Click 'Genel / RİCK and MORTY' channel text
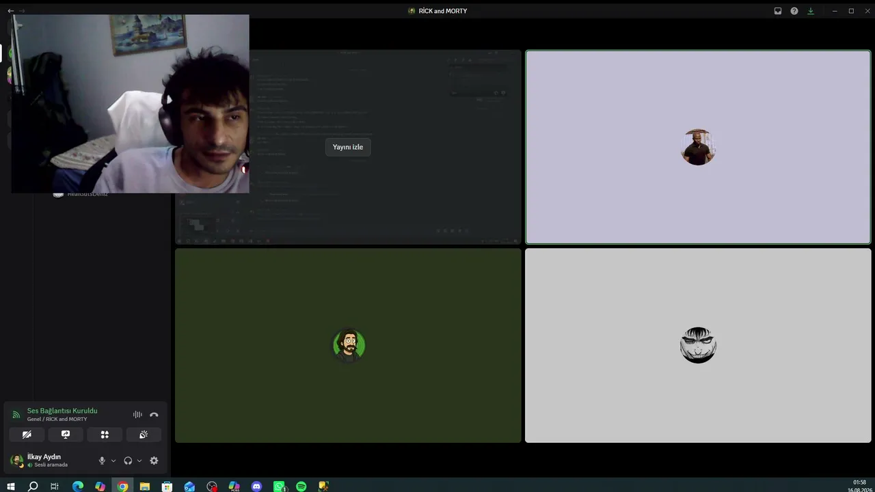Viewport: 875px width, 492px height. pos(57,419)
